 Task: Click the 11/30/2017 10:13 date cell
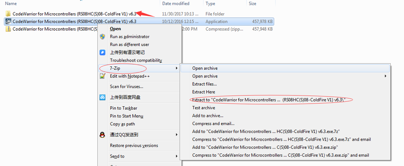tap(180, 14)
